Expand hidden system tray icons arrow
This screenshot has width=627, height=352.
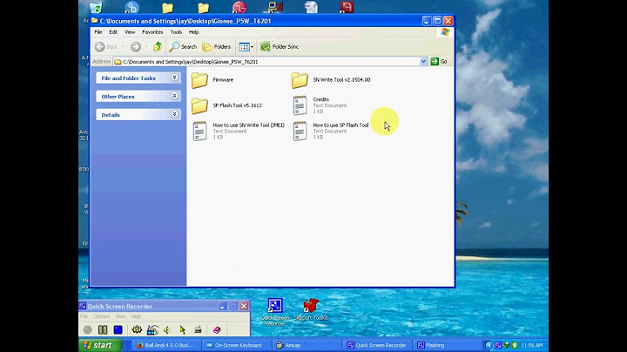tap(489, 345)
